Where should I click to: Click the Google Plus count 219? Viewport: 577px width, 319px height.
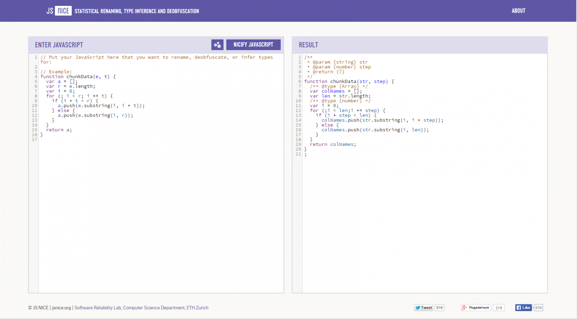[499, 308]
